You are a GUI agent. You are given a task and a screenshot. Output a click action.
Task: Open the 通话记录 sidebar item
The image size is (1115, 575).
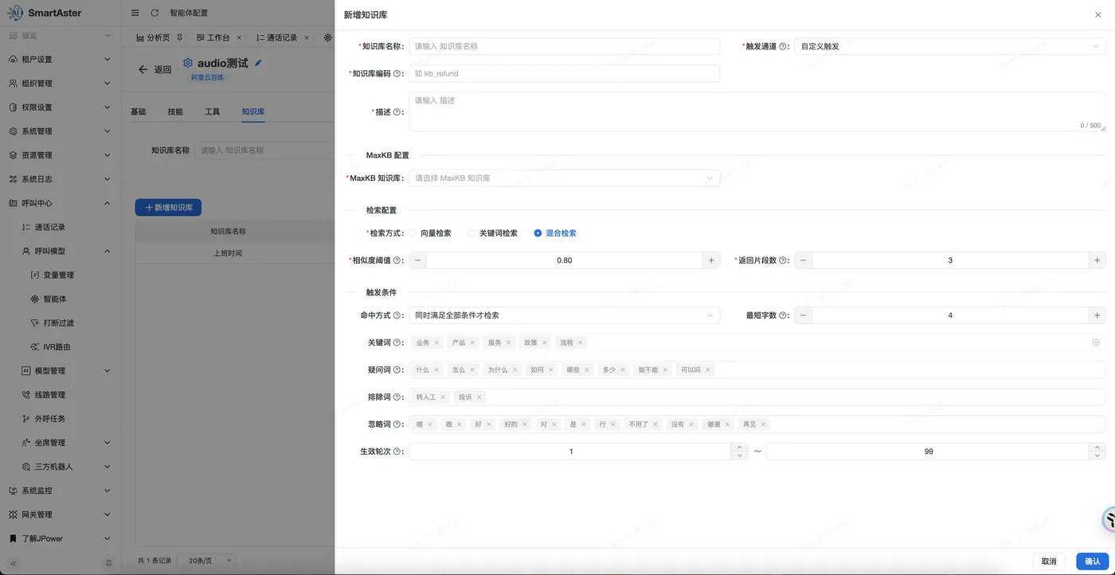(60, 227)
